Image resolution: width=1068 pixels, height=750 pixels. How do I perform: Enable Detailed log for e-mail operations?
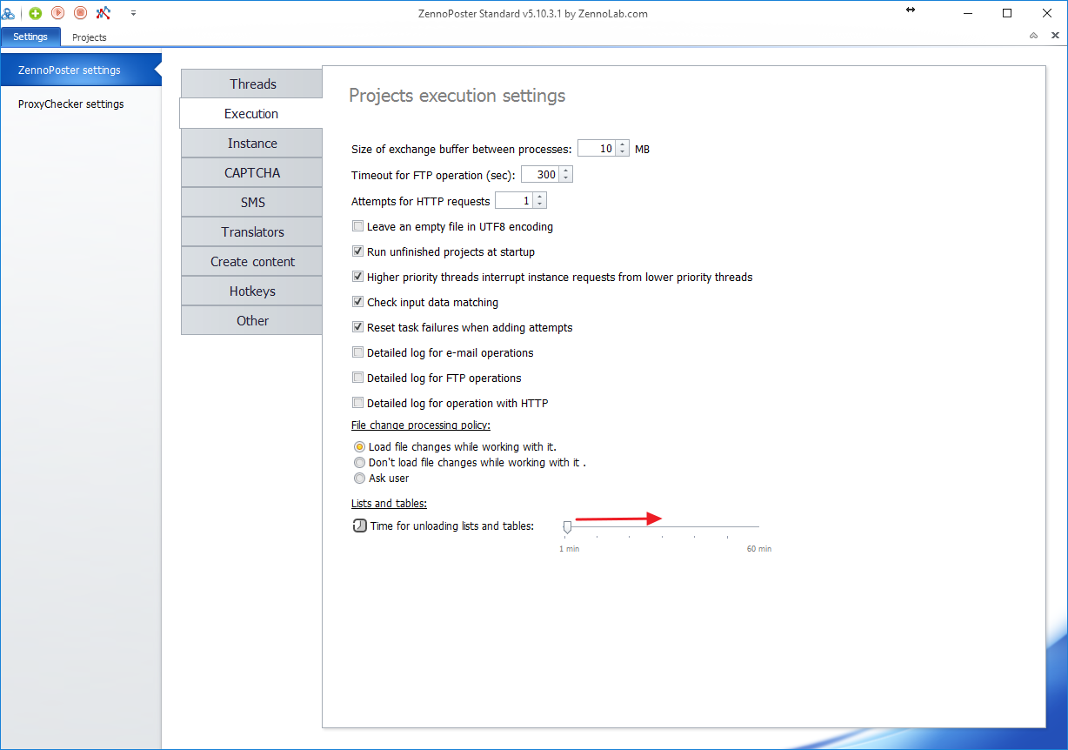pos(358,352)
